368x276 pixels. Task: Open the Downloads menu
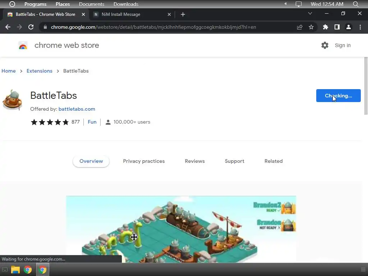pyautogui.click(x=126, y=4)
